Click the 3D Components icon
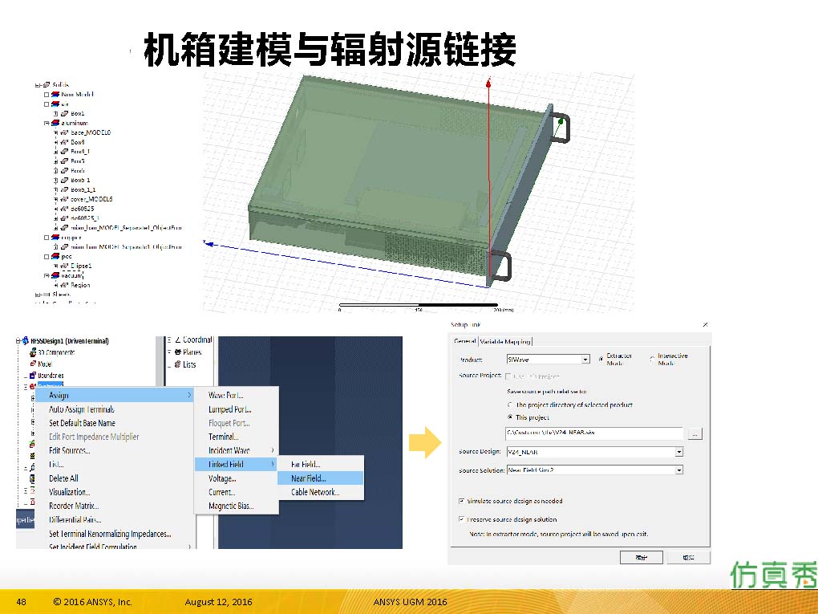The height and width of the screenshot is (614, 818). point(33,352)
